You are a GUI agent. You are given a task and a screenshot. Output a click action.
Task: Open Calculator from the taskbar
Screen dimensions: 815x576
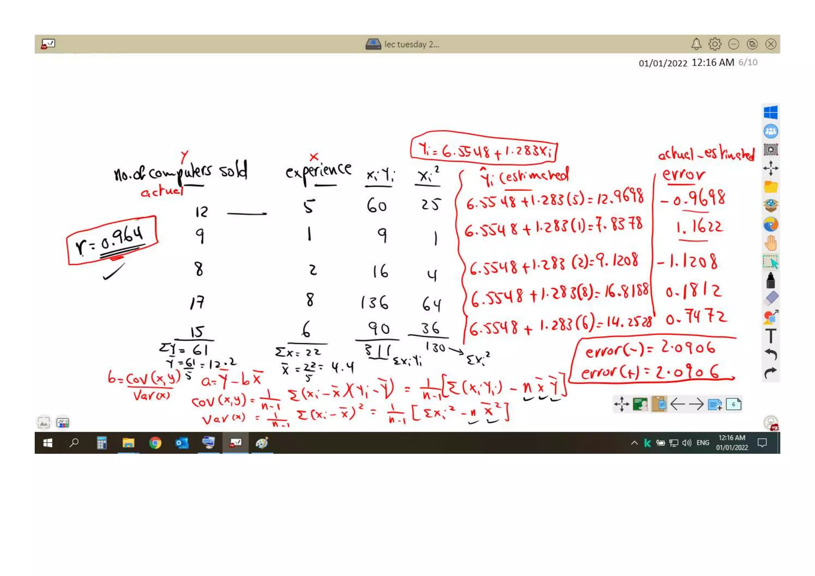[101, 443]
